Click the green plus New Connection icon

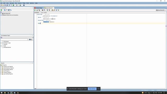pos(1,10)
